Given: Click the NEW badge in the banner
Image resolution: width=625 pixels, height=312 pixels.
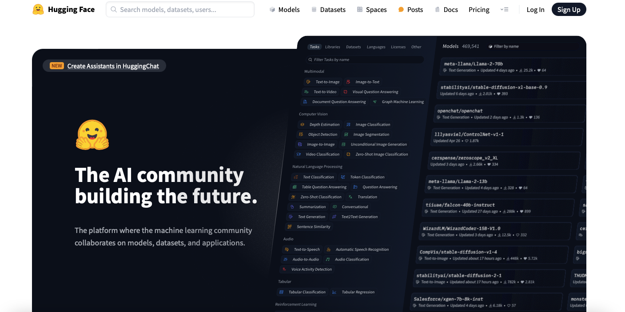Looking at the screenshot, I should tap(57, 66).
